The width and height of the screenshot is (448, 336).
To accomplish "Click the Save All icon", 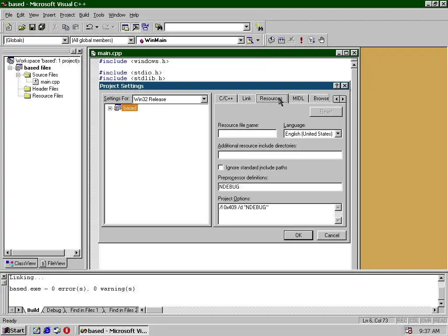I will click(x=42, y=27).
